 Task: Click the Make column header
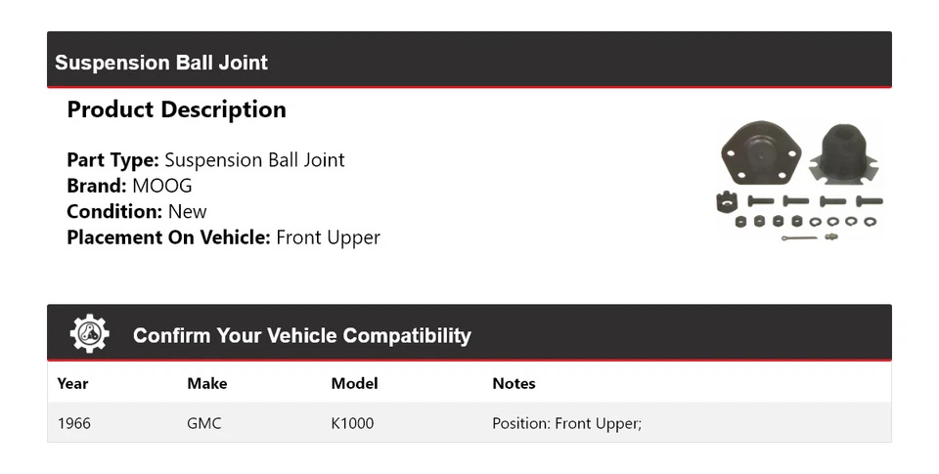206,383
